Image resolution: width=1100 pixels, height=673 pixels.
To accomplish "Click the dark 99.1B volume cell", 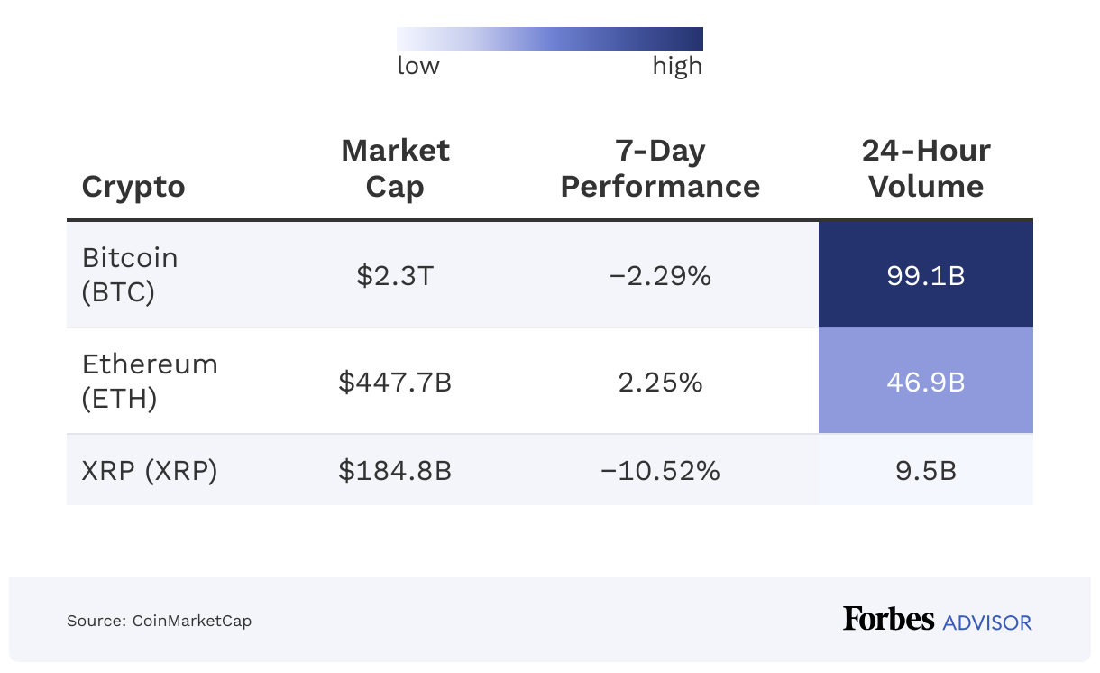I will [926, 275].
